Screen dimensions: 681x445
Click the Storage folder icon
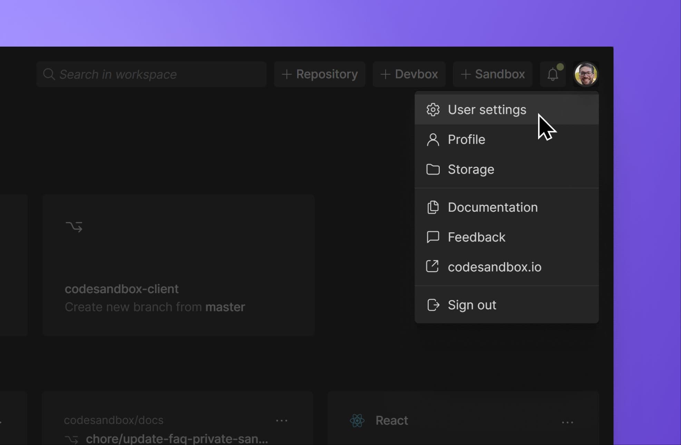click(x=432, y=170)
